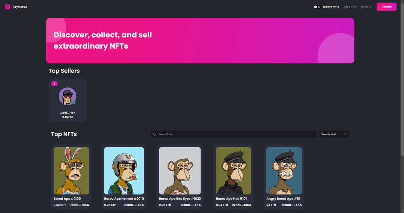Click seller's 0.25 ETH amount
Screen dimensions: 404x213
click(x=67, y=117)
